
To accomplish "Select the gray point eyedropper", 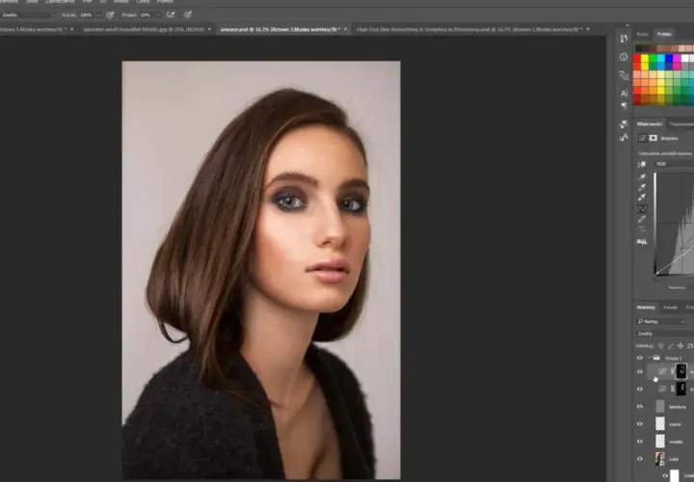I will (x=642, y=188).
